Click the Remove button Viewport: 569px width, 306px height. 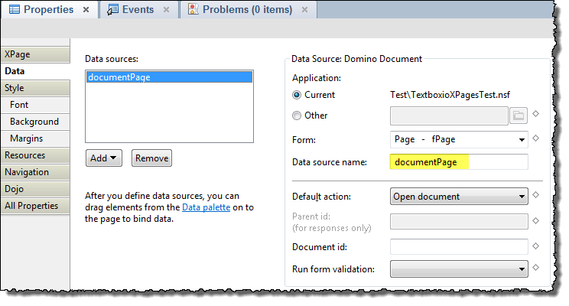pos(151,158)
